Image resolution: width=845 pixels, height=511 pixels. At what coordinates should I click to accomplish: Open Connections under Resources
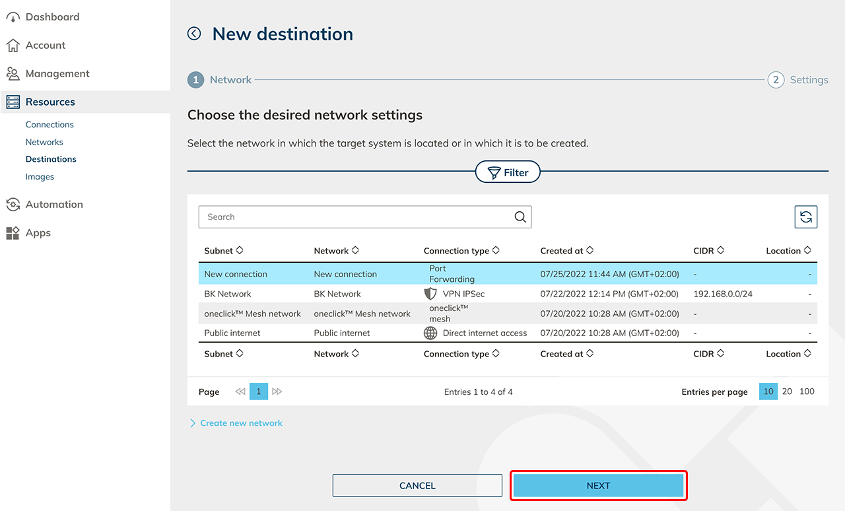tap(50, 124)
